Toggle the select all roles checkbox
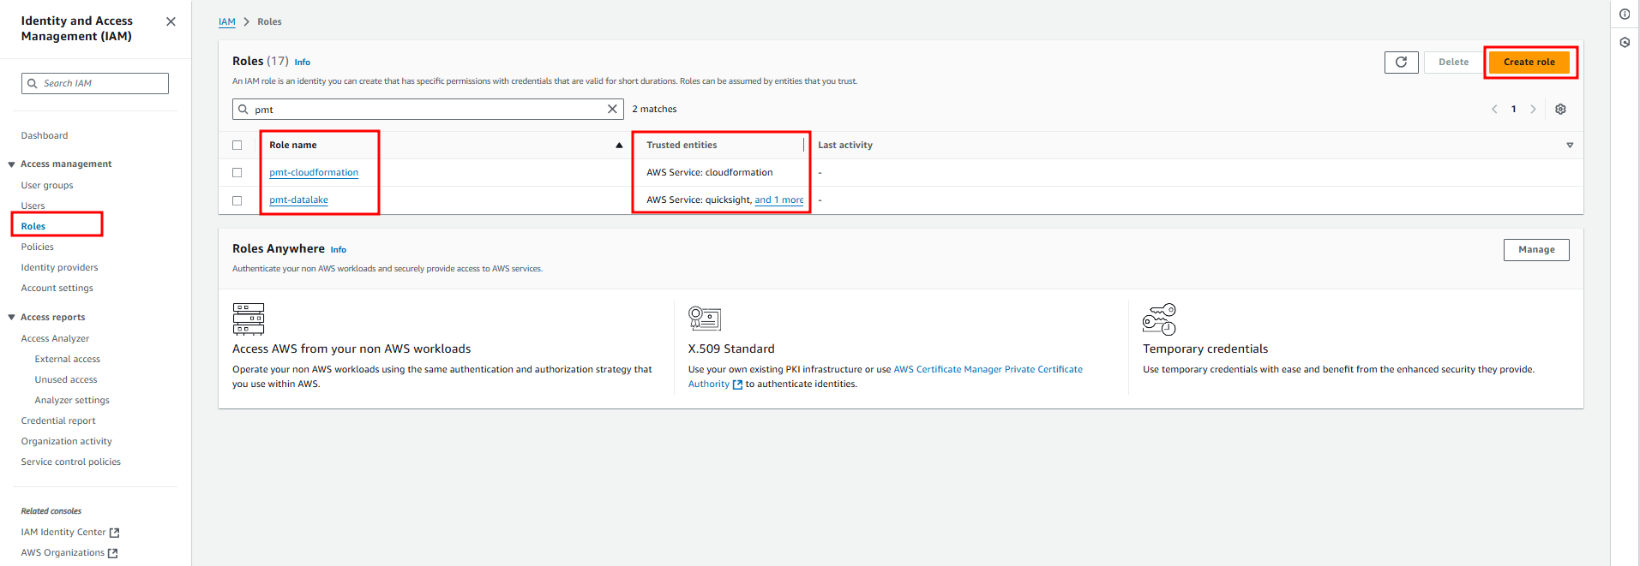This screenshot has width=1640, height=566. pos(237,146)
